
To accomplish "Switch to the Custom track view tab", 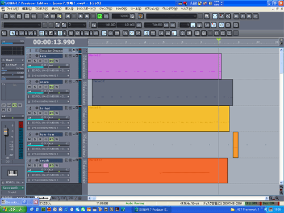I will (43, 198).
